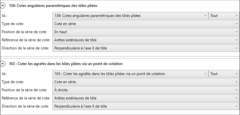240x115 pixels.
Task: Open Référence de la série dropdown in section 163
Action: pyautogui.click(x=146, y=98)
